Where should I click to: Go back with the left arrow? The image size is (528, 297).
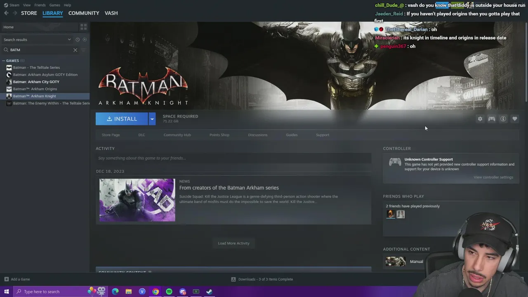pos(6,13)
